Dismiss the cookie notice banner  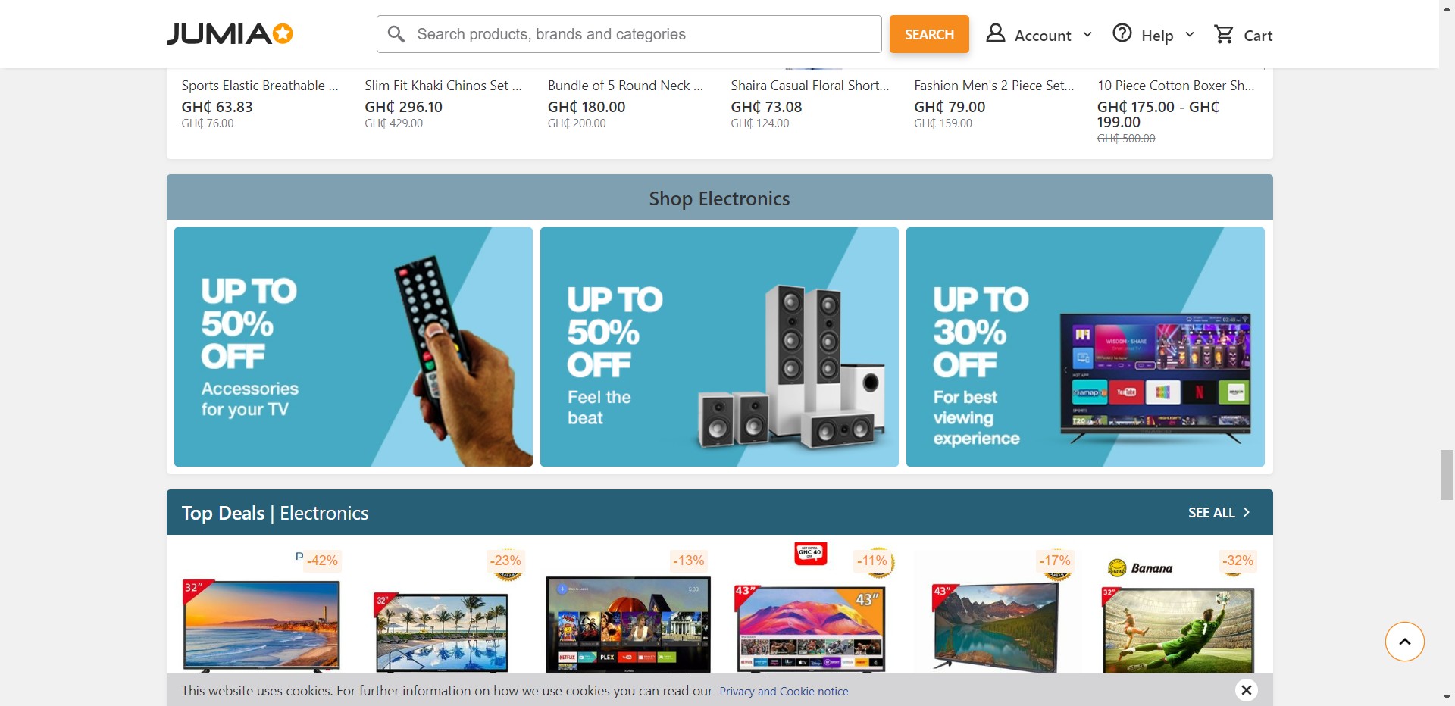pos(1246,690)
